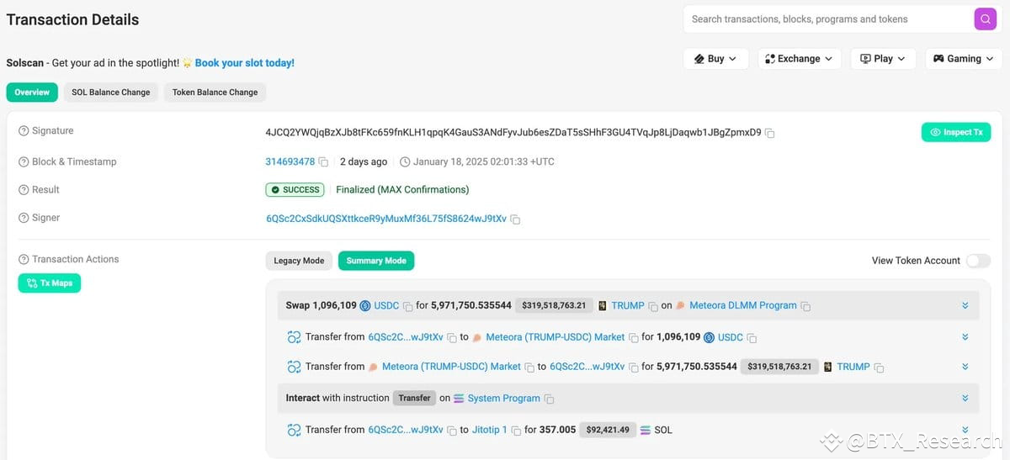Image resolution: width=1010 pixels, height=460 pixels.
Task: Click the TRUMP token icon in Swap row
Action: point(603,305)
